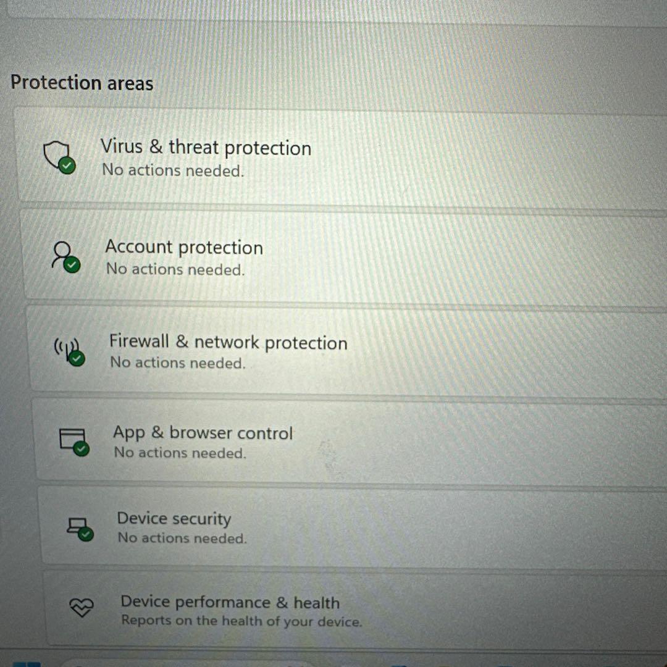Image resolution: width=667 pixels, height=667 pixels.
Task: Click the App & browser control window icon
Action: click(x=73, y=440)
